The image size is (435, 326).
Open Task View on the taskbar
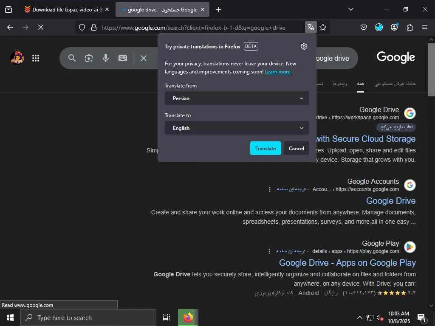pos(167,318)
